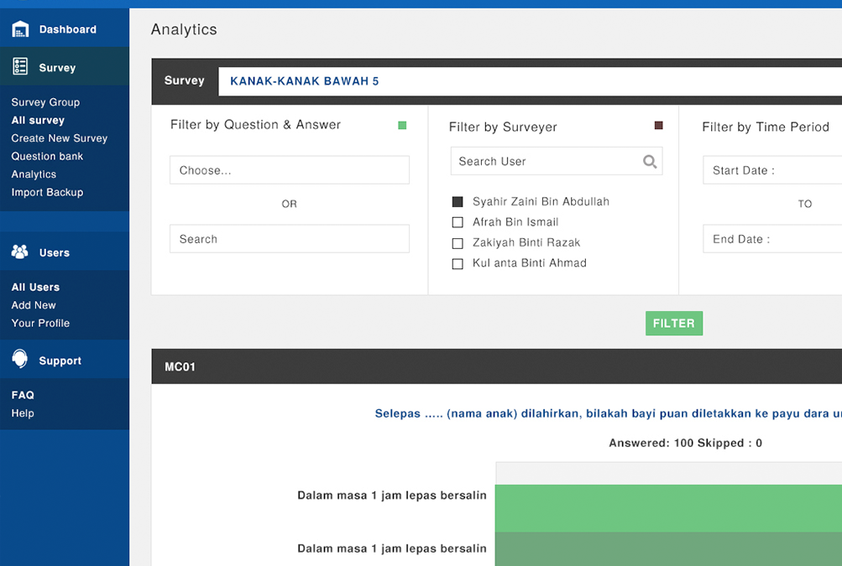Open the FAQ link

click(x=23, y=395)
